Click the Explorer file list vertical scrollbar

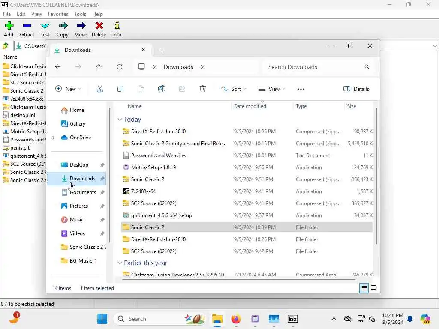[376, 176]
